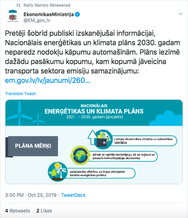This screenshot has width=188, height=218.
Task: Click the globe with green arrows icon
Action: tap(80, 155)
